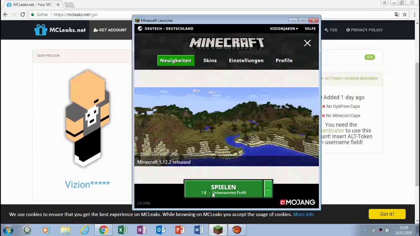Click the globe language icon in Minecraft Launcher

(x=140, y=29)
